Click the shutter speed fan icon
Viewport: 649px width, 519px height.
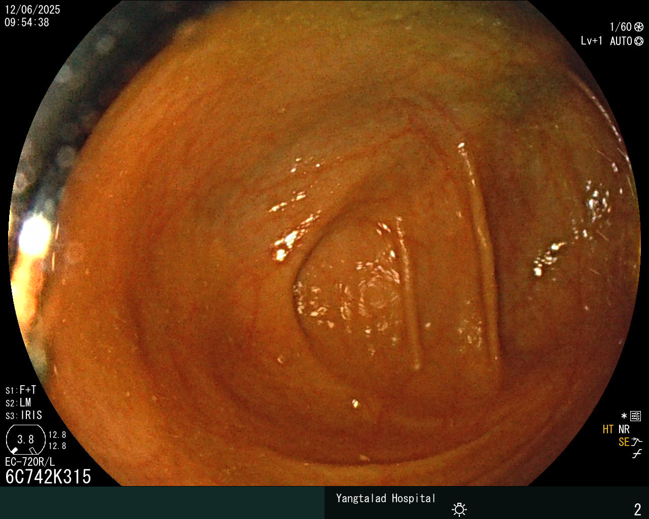point(639,27)
